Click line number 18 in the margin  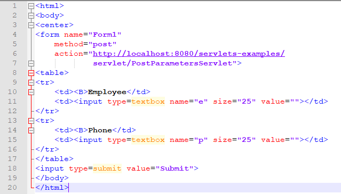[12, 168]
